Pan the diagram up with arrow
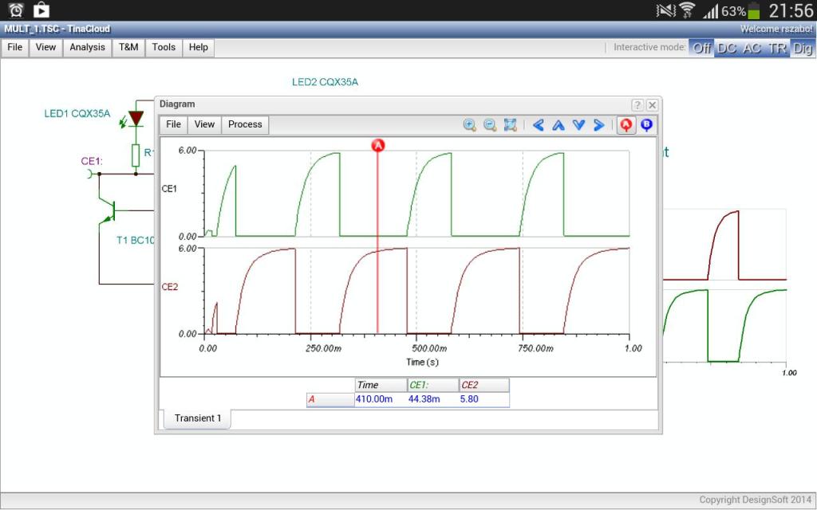 [558, 125]
